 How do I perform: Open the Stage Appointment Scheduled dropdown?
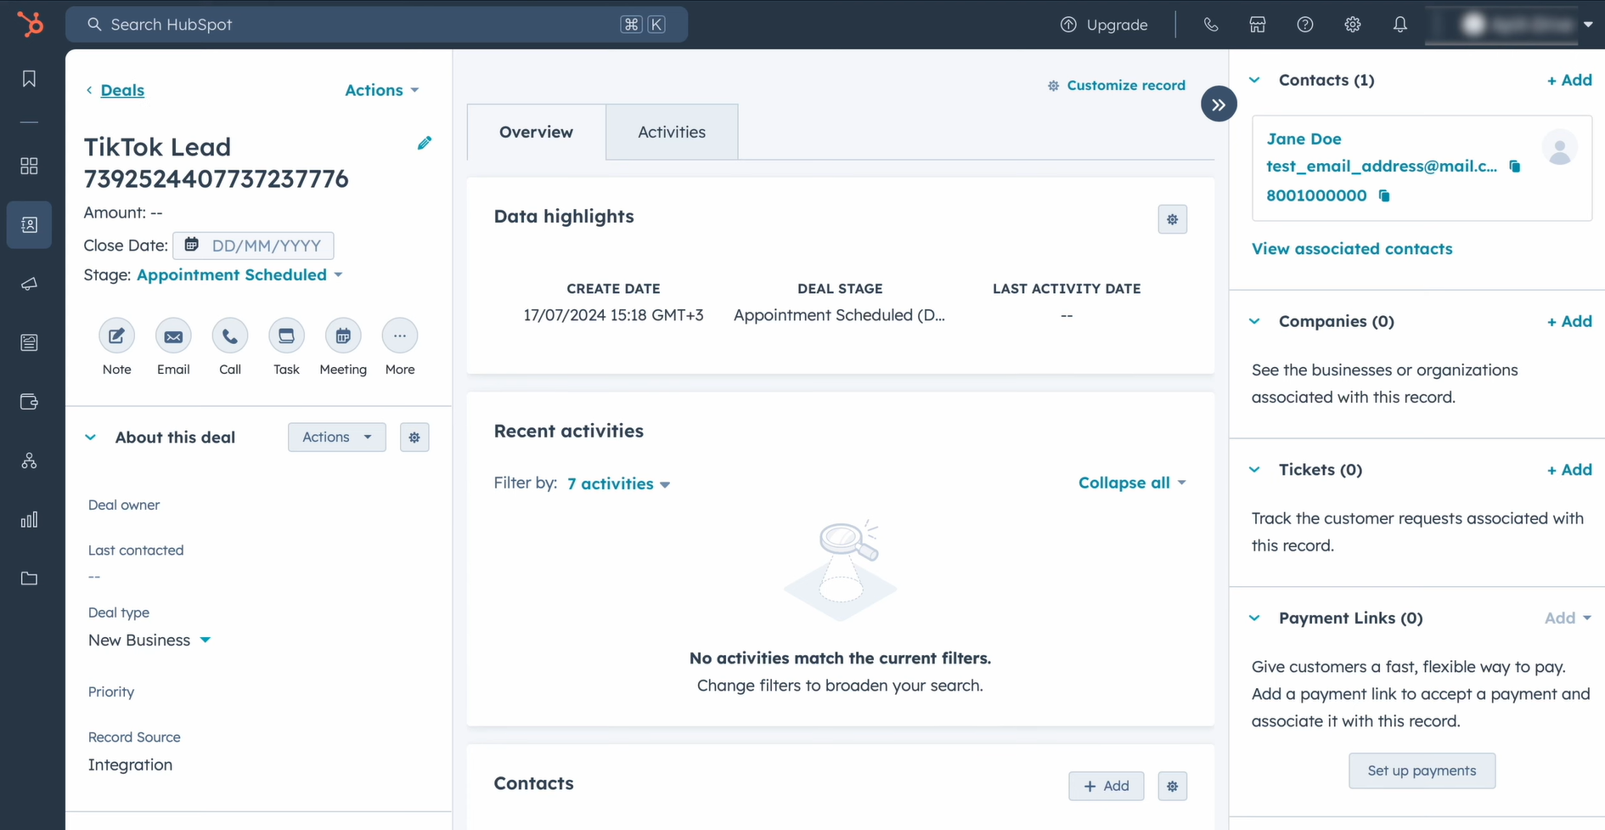[x=239, y=275]
